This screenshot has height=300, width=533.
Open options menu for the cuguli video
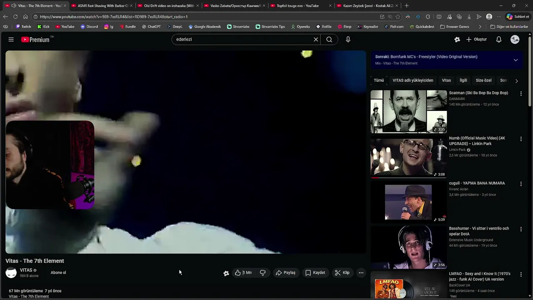[521, 184]
